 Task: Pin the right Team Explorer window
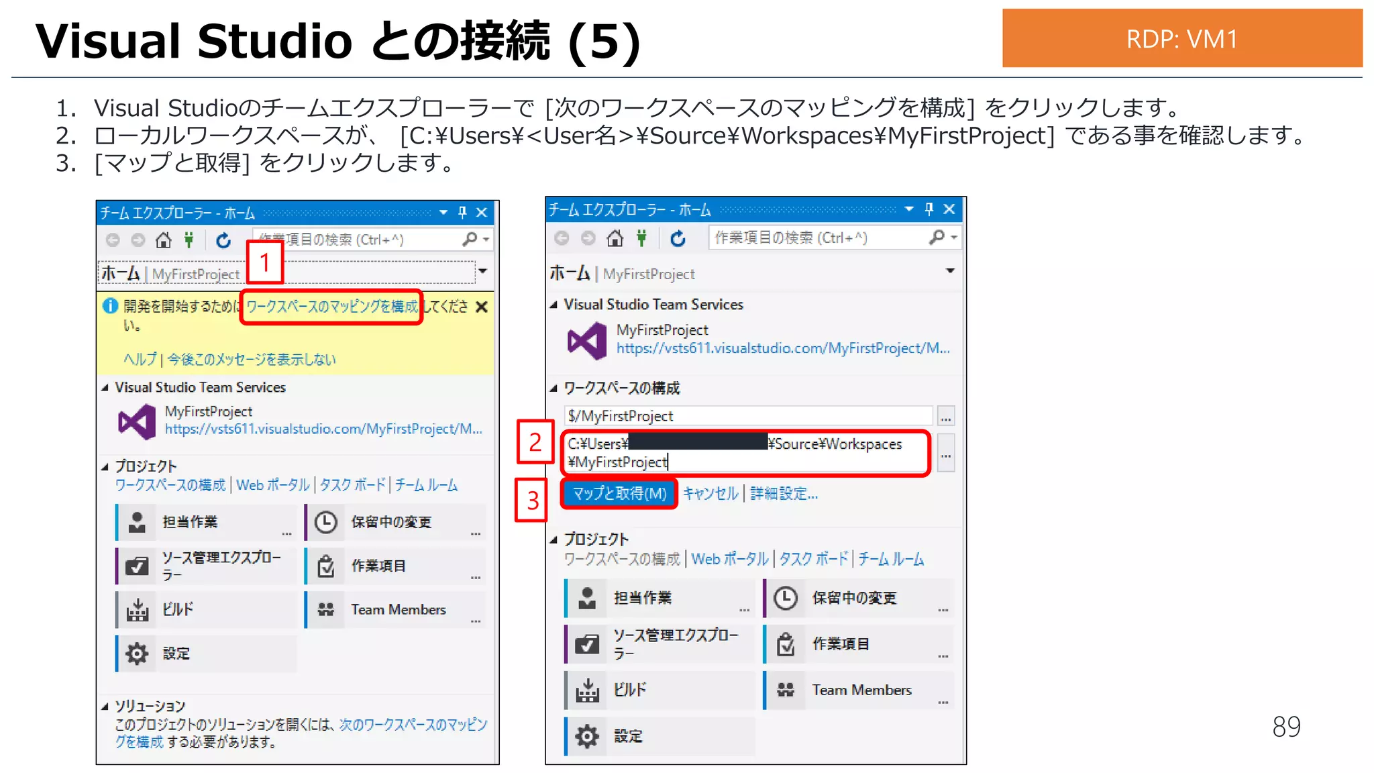929,209
